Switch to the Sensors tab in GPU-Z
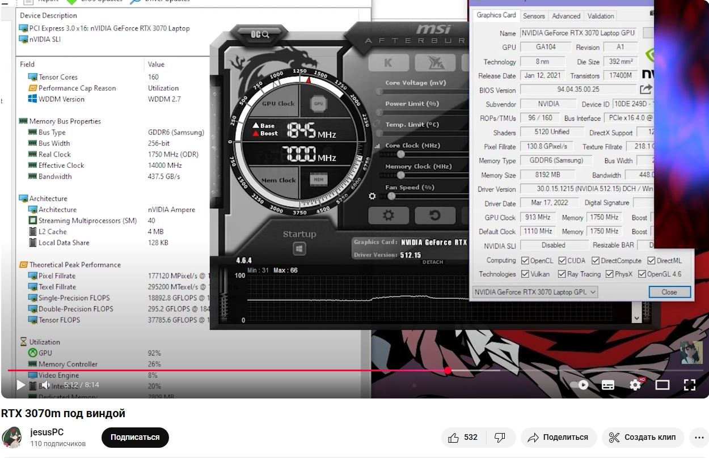The width and height of the screenshot is (709, 458). 534,16
